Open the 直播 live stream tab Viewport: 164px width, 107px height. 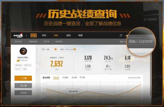80,35
